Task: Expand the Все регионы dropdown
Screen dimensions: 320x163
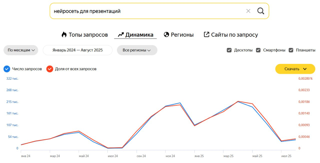Action: [x=137, y=50]
